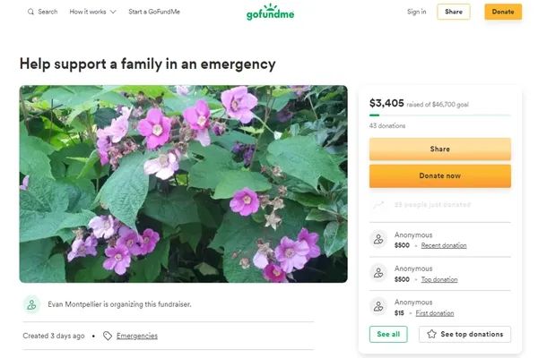Click the recent donation Anonymous avatar icon

[378, 239]
